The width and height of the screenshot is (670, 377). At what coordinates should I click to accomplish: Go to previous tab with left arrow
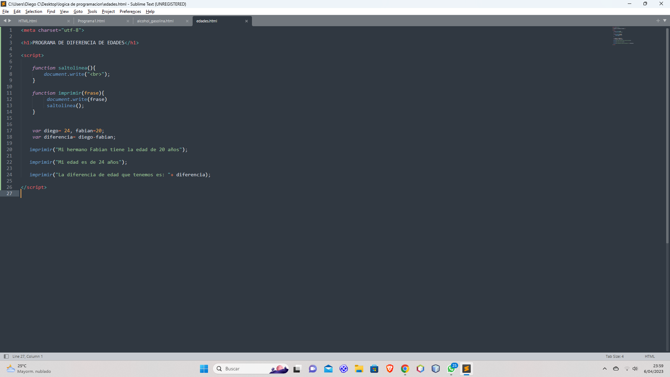click(5, 21)
